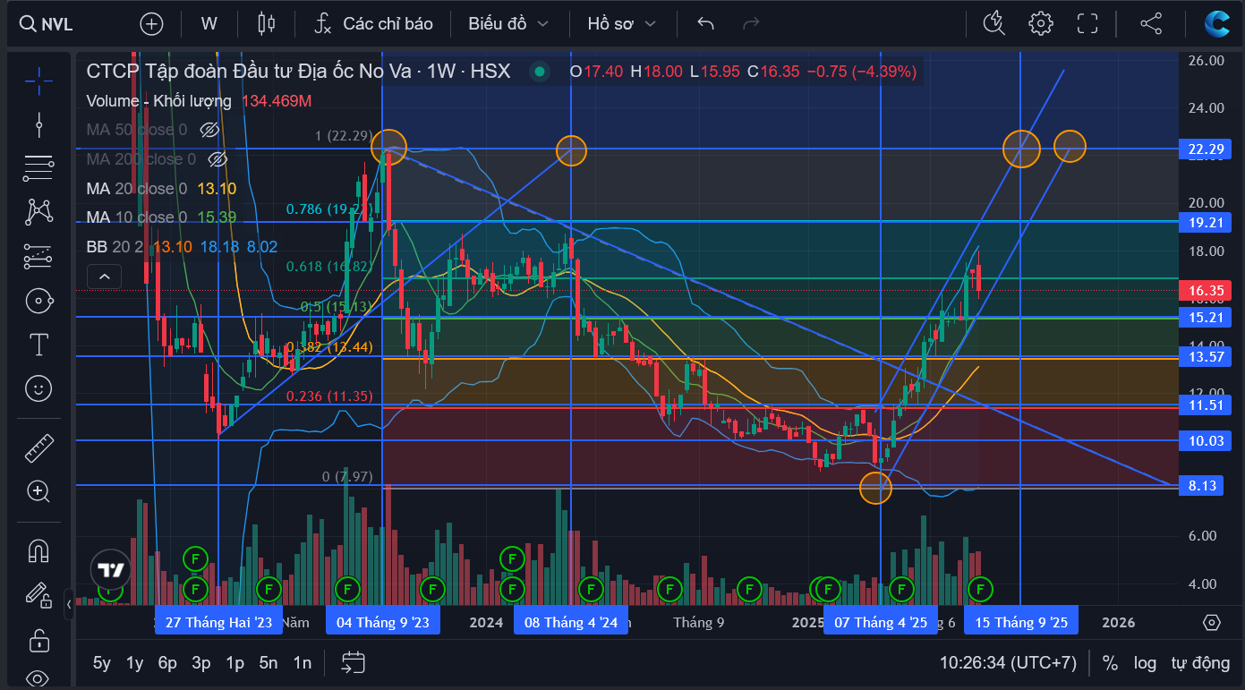
Task: Collapse the left toolbar arrow
Action: pos(70,604)
